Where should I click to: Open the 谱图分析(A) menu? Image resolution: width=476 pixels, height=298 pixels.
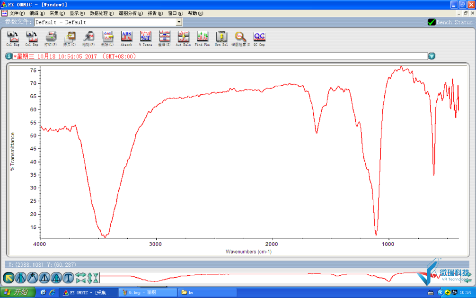(131, 13)
